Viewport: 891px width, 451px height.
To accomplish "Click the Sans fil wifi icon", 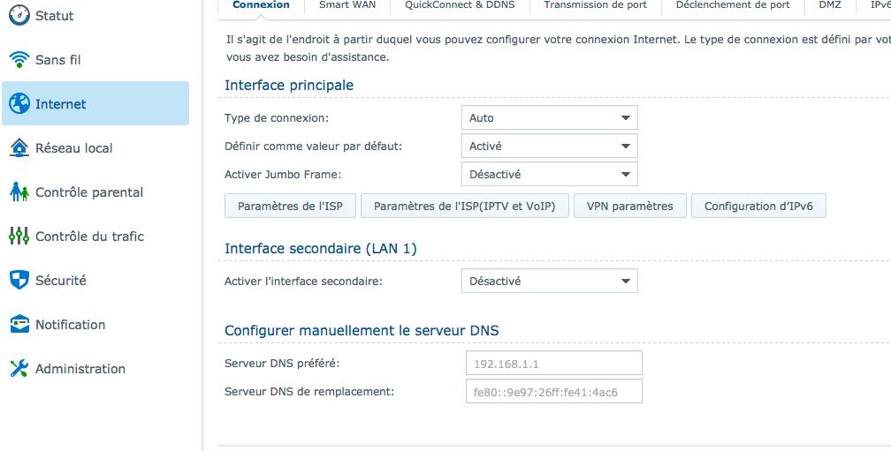I will click(x=19, y=60).
